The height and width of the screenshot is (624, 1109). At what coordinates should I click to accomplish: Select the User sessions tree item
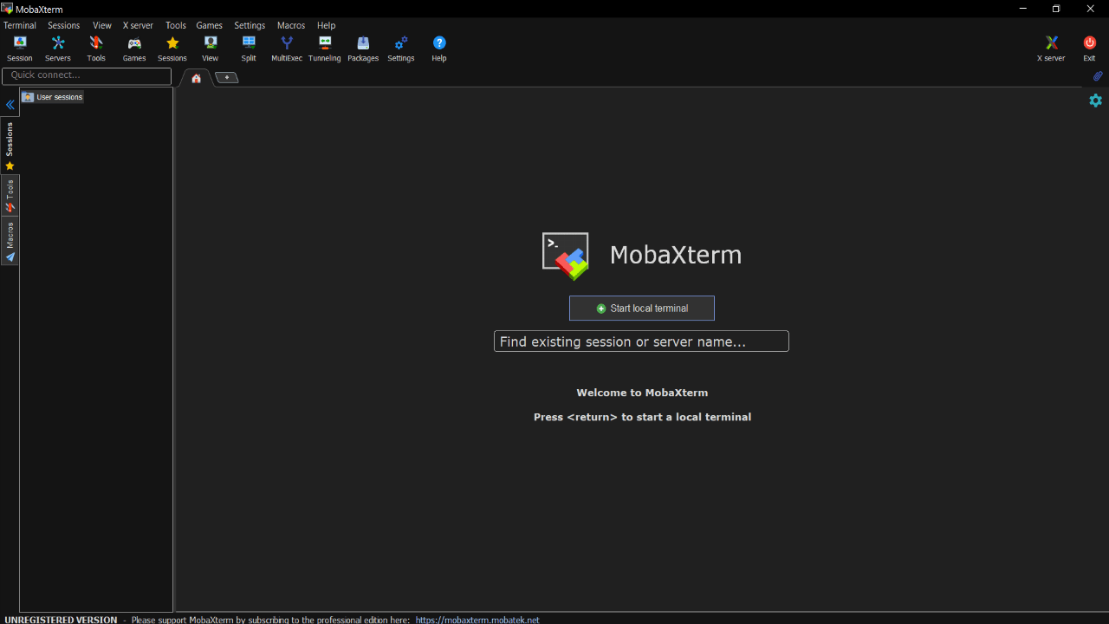53,97
